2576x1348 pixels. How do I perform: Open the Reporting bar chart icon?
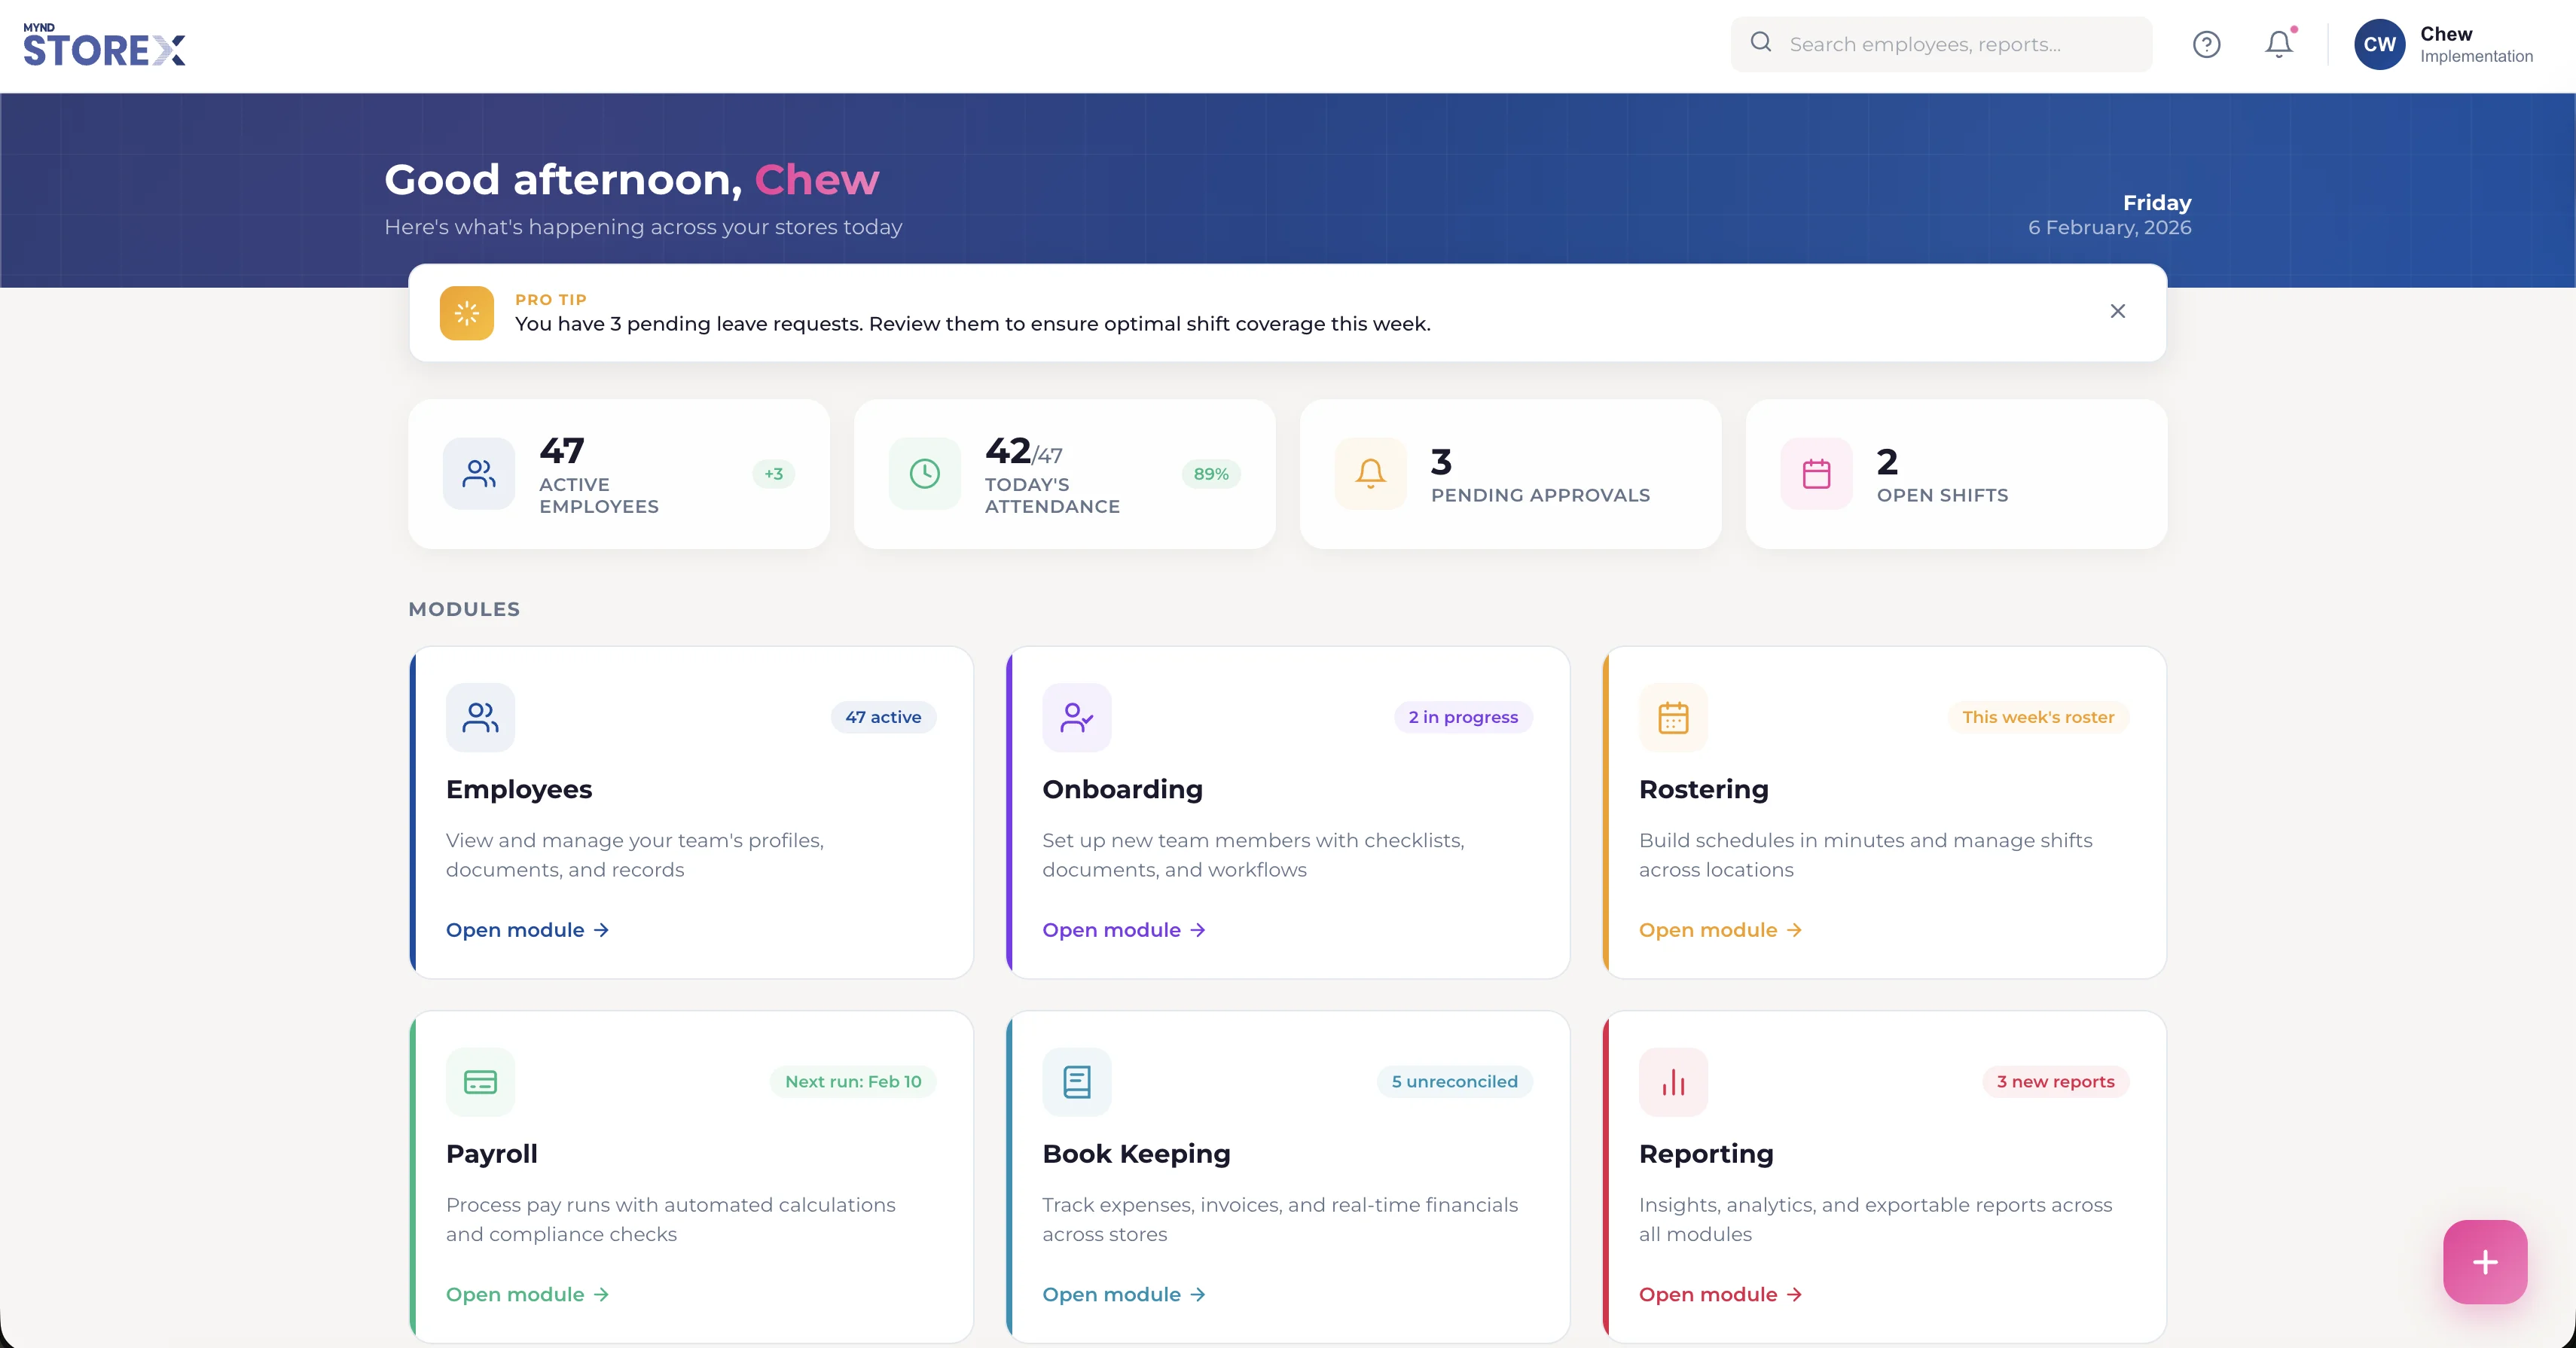[1673, 1081]
